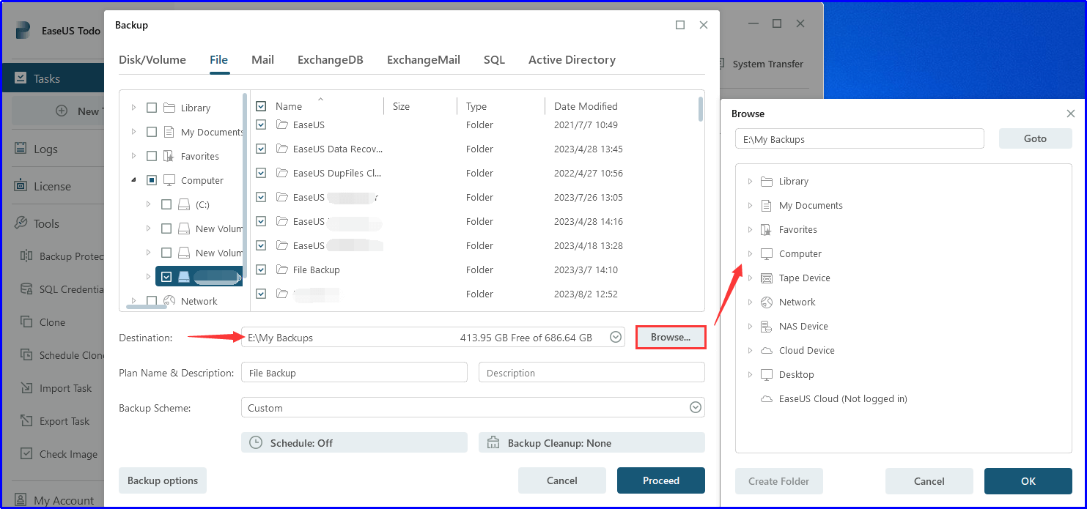Check the Library checkbox in source tree
The image size is (1087, 509).
(x=152, y=108)
